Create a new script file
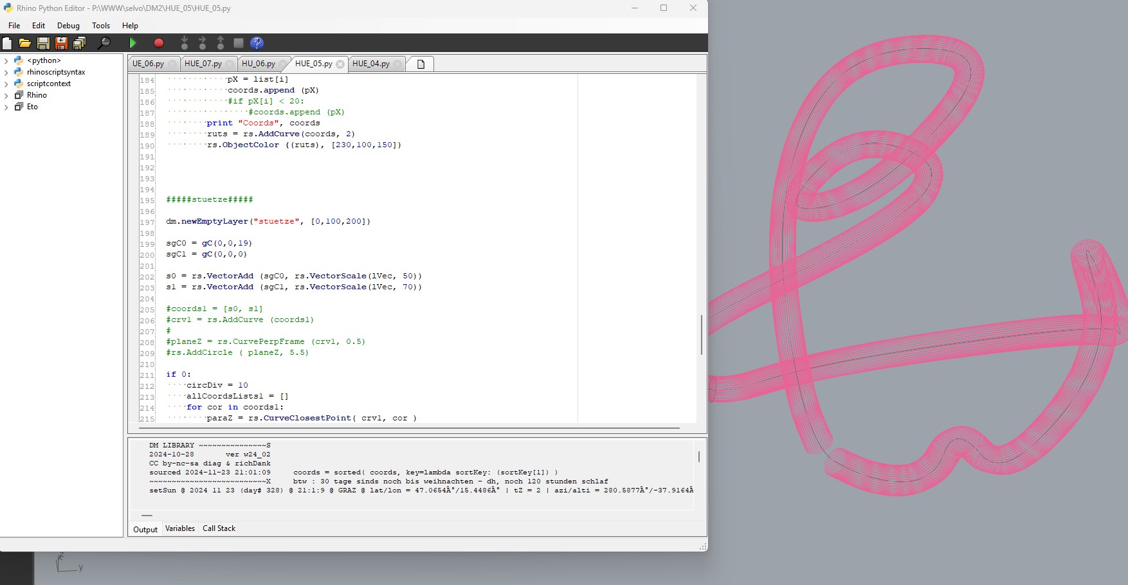 click(x=7, y=42)
